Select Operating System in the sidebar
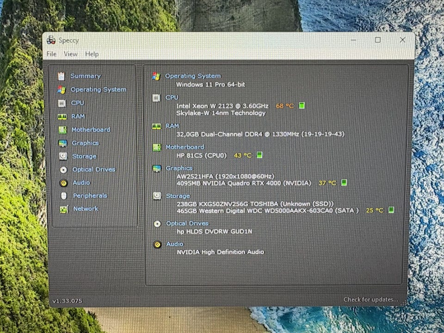 [99, 89]
